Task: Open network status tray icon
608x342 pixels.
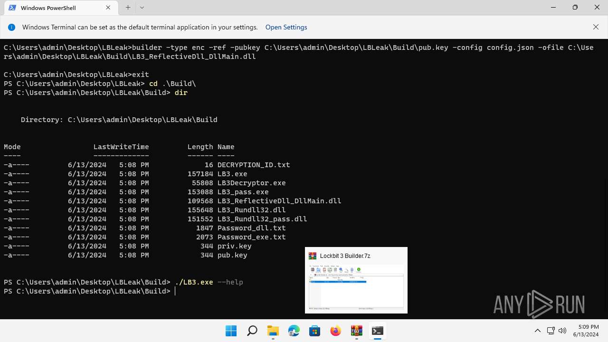Action: pyautogui.click(x=551, y=331)
